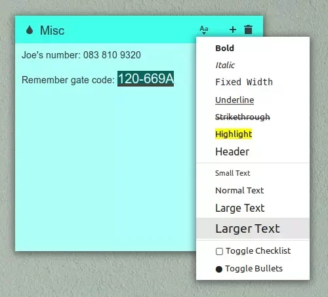The height and width of the screenshot is (297, 328).
Task: Choose Fixed Width formatting
Action: point(253,82)
